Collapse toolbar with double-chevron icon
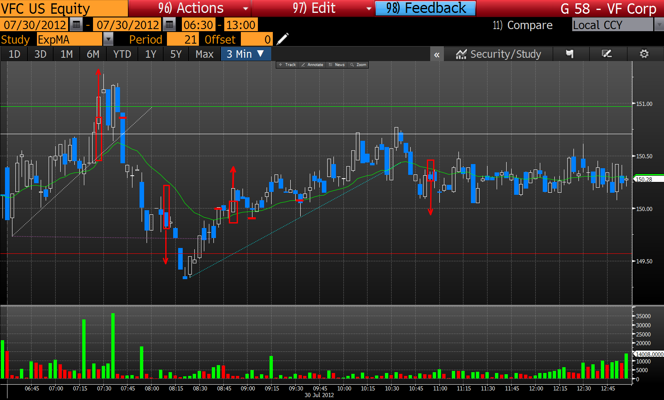This screenshot has width=664, height=400. click(x=437, y=54)
